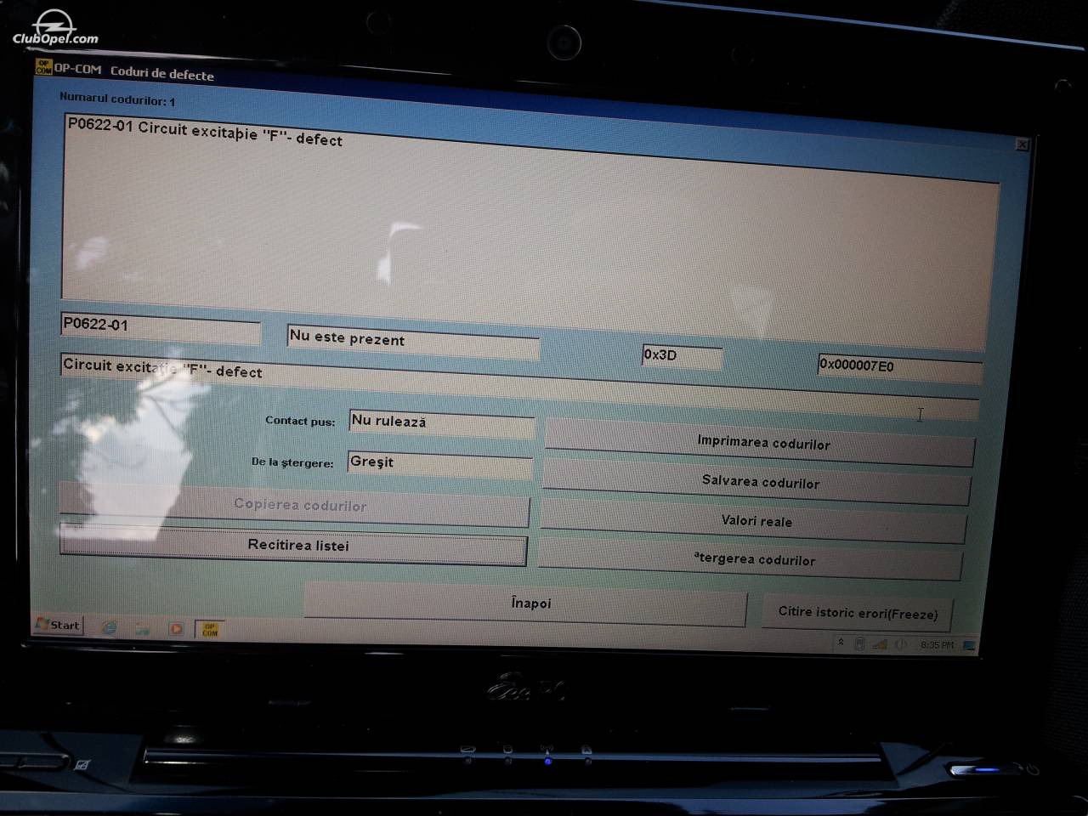Click Recitirea listei to reread the list
This screenshot has height=816, width=1088.
294,545
